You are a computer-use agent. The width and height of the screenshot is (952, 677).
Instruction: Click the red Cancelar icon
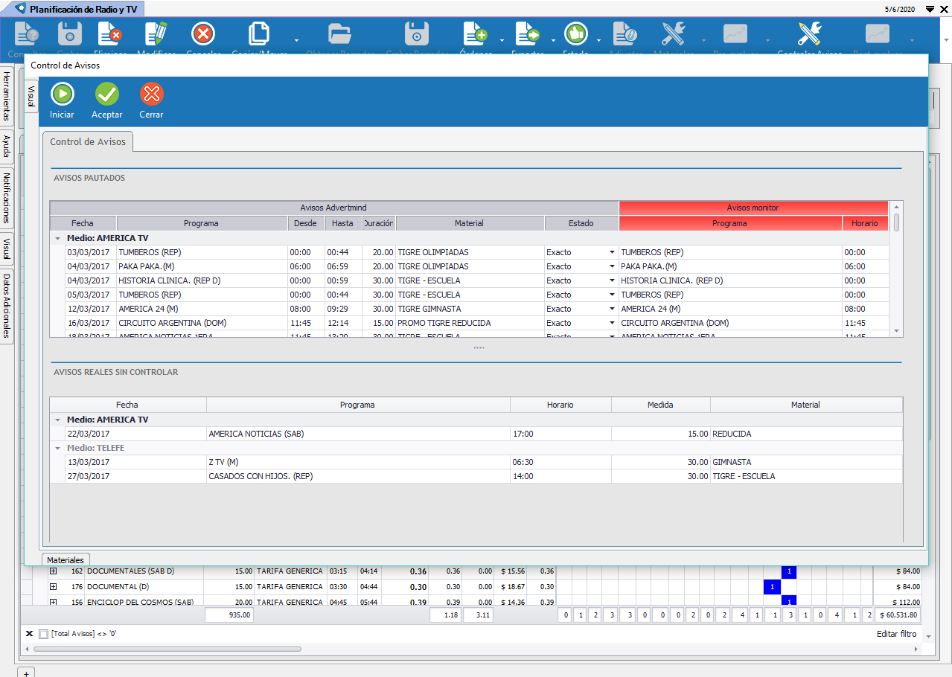(x=203, y=34)
